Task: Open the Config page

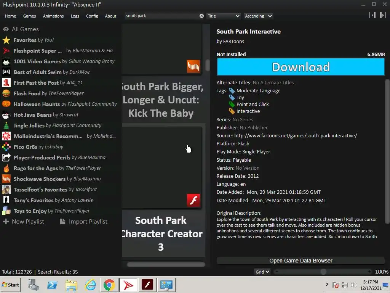Action: (x=92, y=16)
